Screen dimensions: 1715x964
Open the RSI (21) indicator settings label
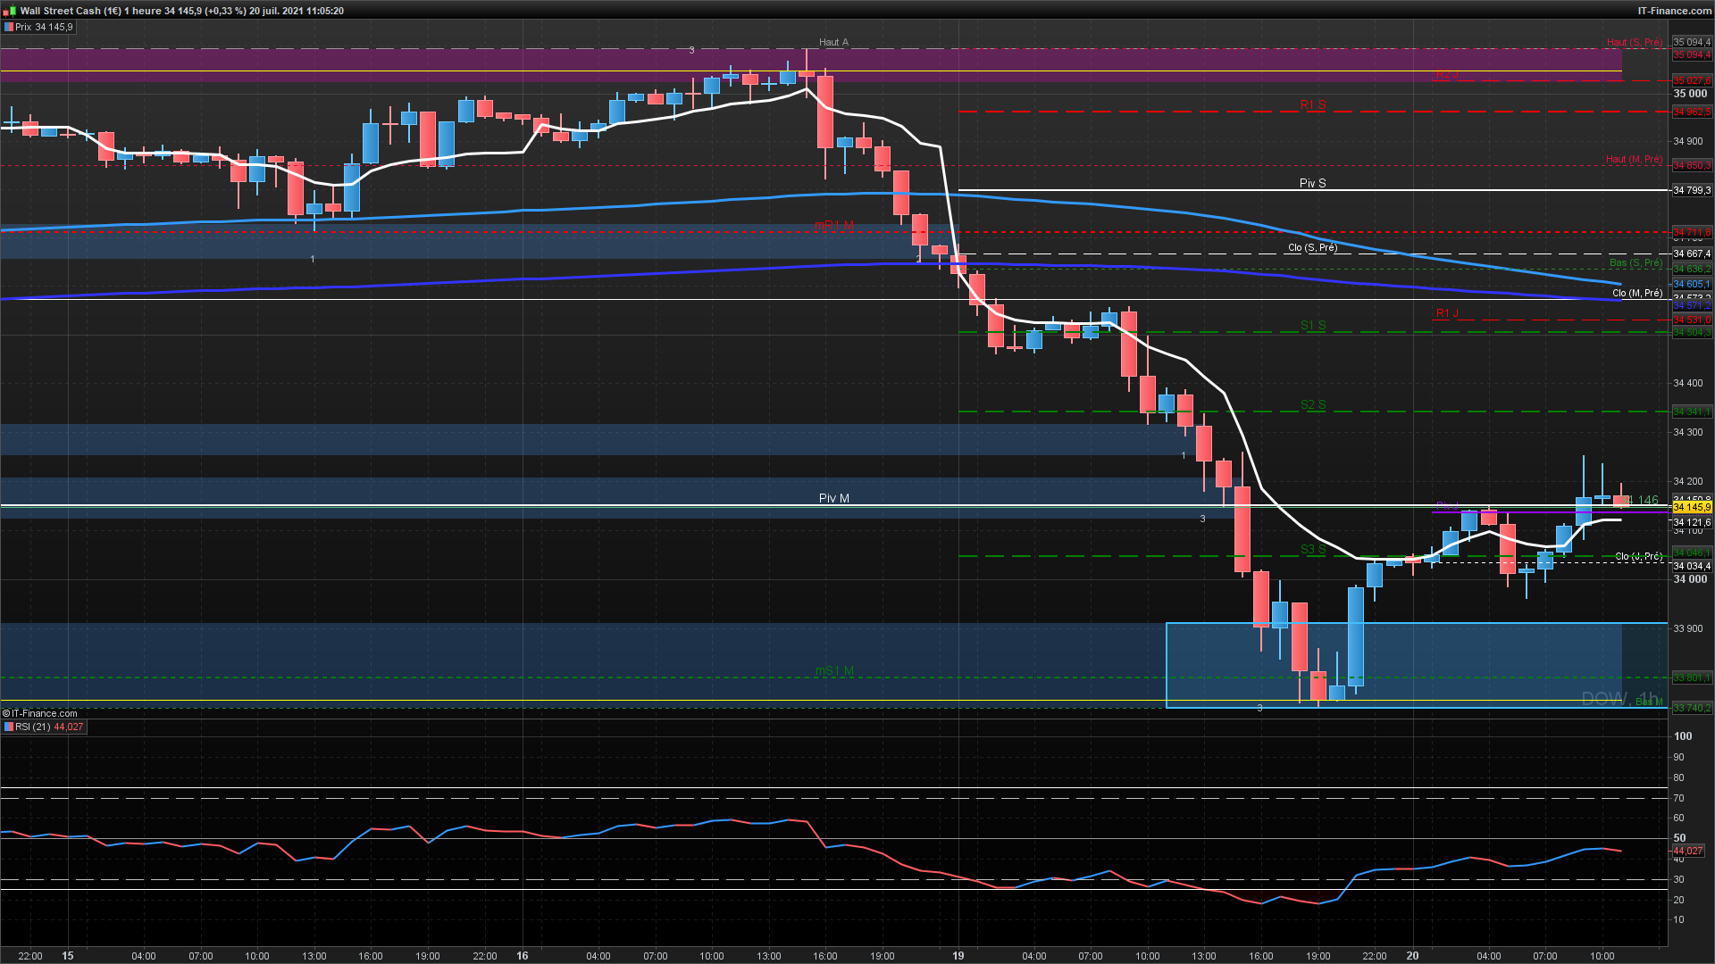pos(33,727)
